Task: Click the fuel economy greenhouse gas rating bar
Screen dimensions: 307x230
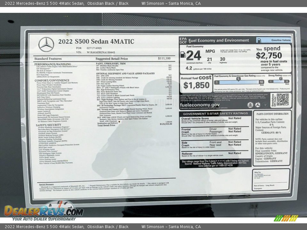Action: [x=239, y=82]
